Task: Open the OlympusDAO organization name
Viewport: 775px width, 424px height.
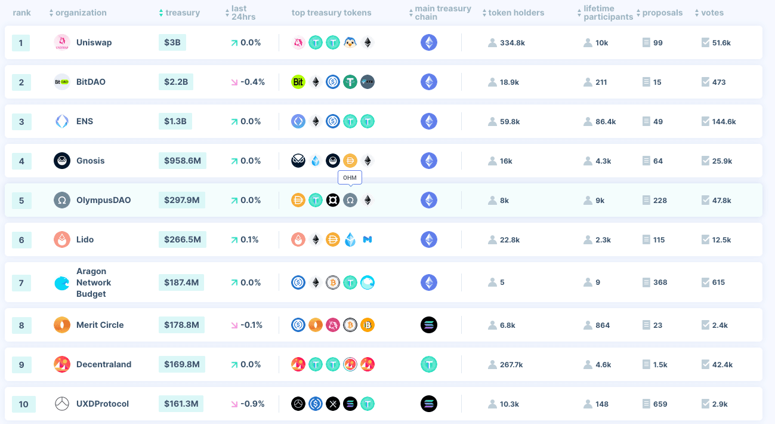Action: click(103, 200)
